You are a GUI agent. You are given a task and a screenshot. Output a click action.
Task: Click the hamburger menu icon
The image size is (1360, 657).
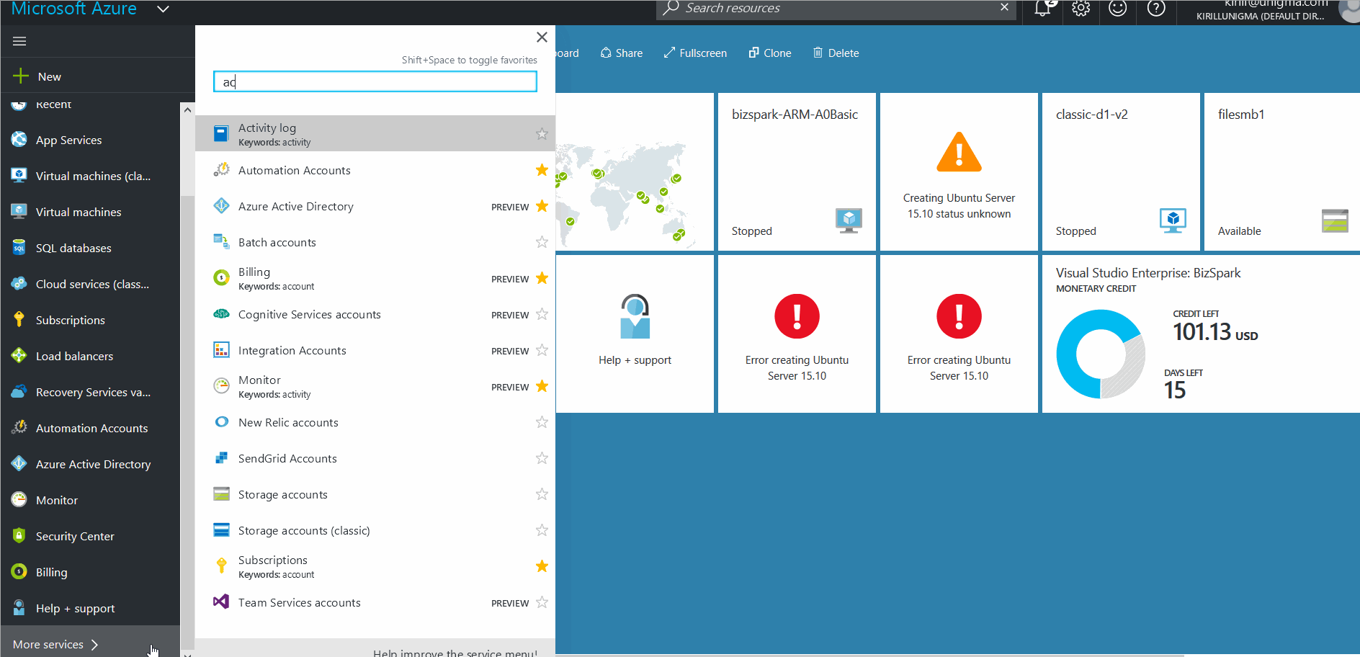[19, 41]
